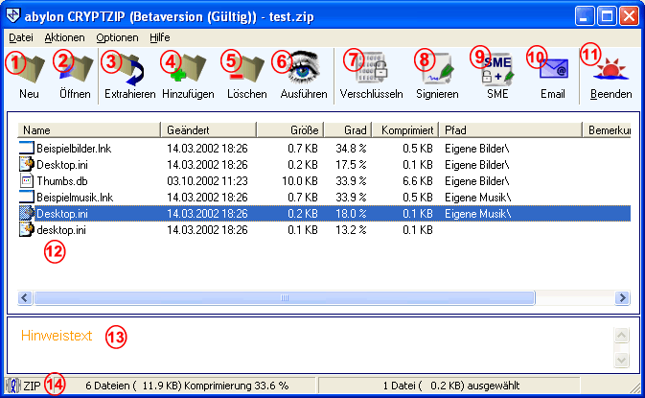Viewport: 645px width, 398px height.
Task: Click the Löschen folder icon
Action: pos(247,69)
